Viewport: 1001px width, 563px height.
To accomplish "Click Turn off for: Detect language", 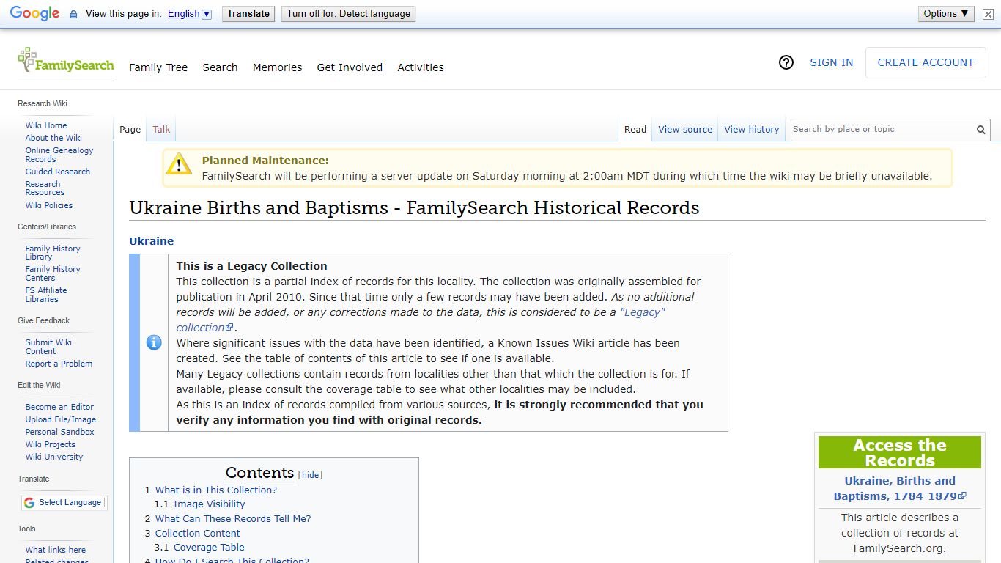I will [349, 13].
